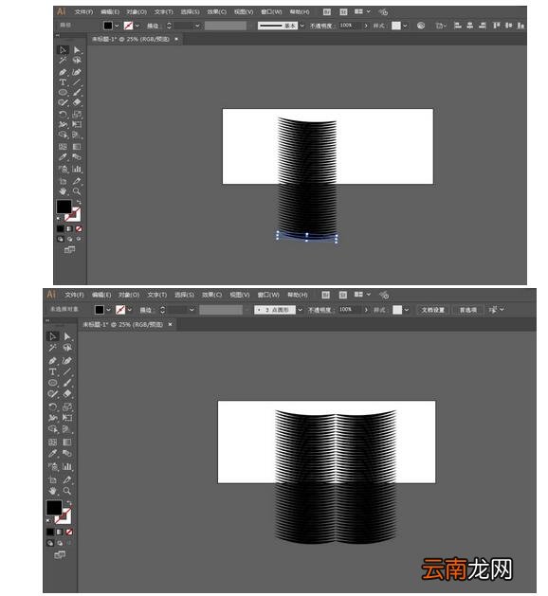Screen dimensions: 548x596
Task: Select the Selection tool in upper window
Action: tap(63, 50)
